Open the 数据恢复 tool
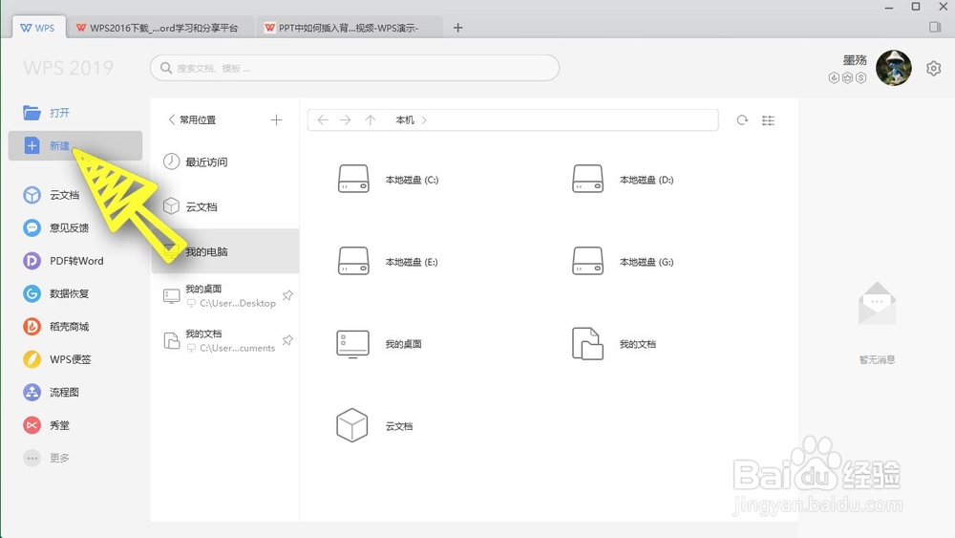Viewport: 955px width, 538px height. (56, 293)
